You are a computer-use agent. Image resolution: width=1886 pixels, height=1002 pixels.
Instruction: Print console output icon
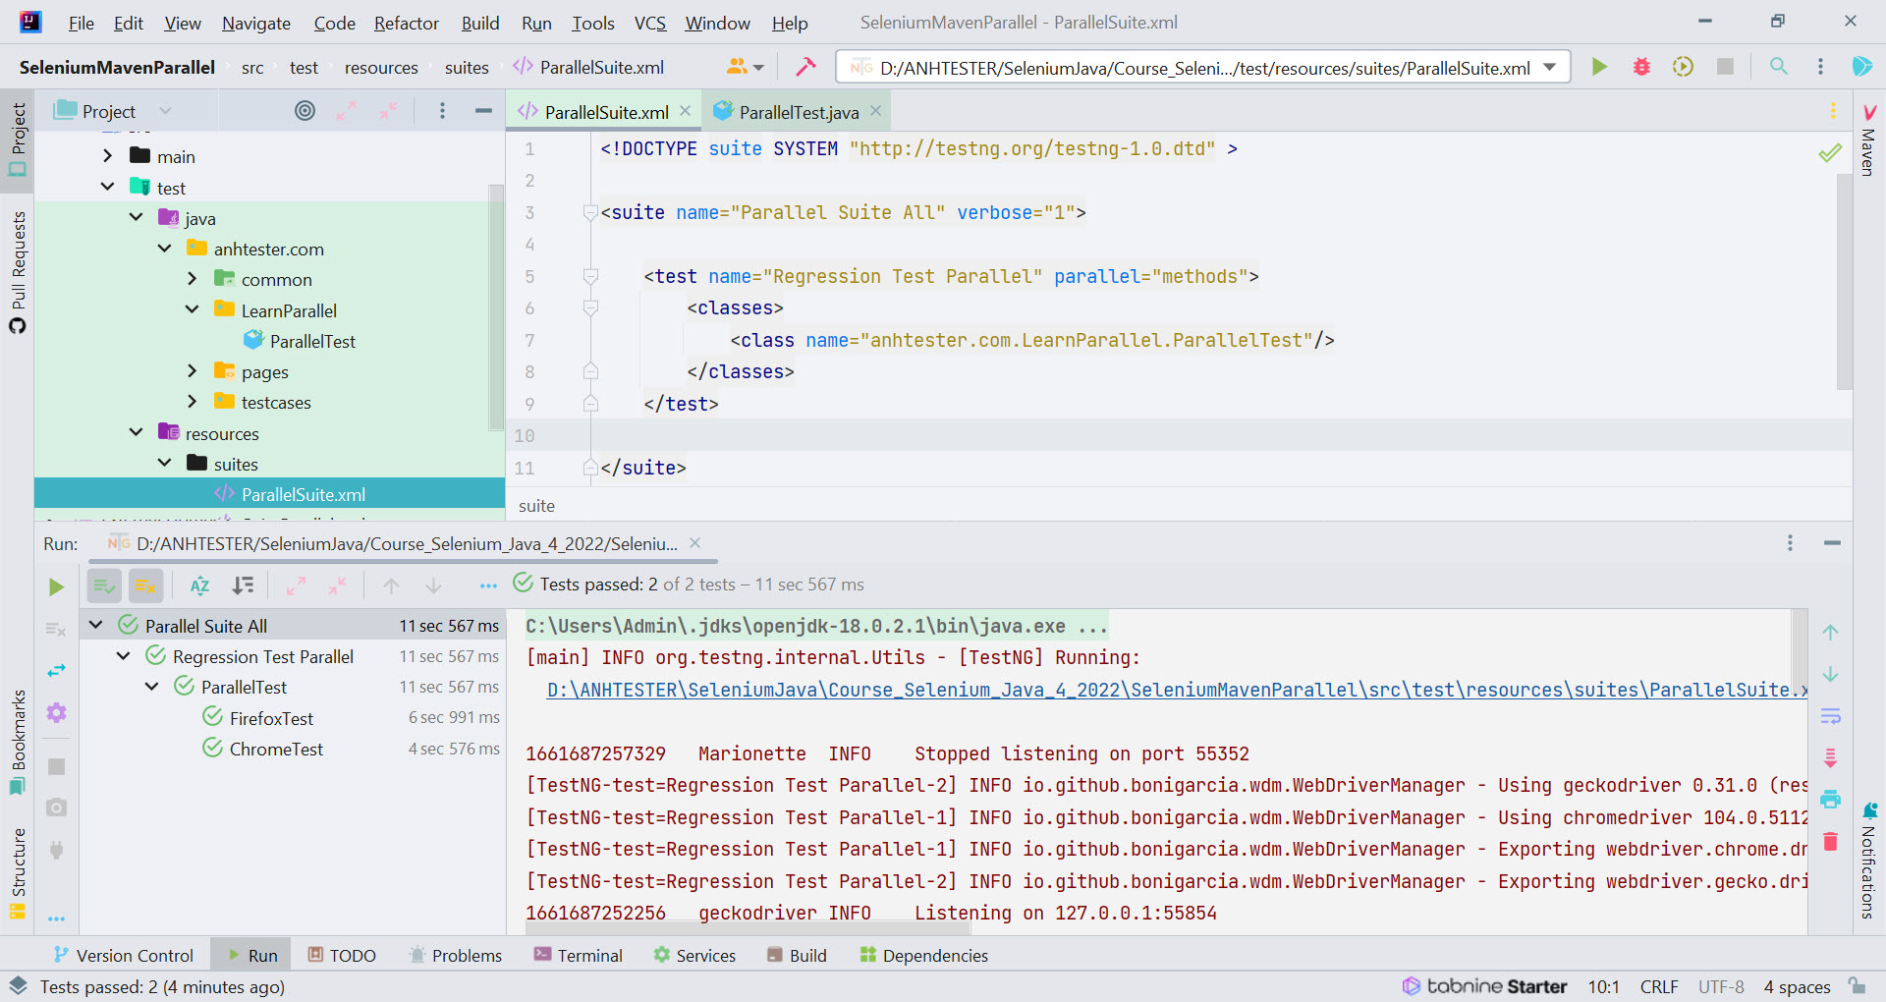[1830, 800]
